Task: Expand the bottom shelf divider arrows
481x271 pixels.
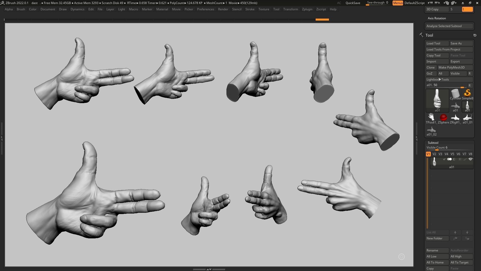Action: [209, 269]
